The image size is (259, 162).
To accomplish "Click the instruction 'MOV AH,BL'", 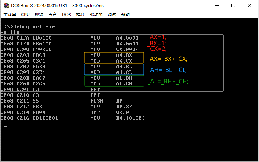I will 111,67.
